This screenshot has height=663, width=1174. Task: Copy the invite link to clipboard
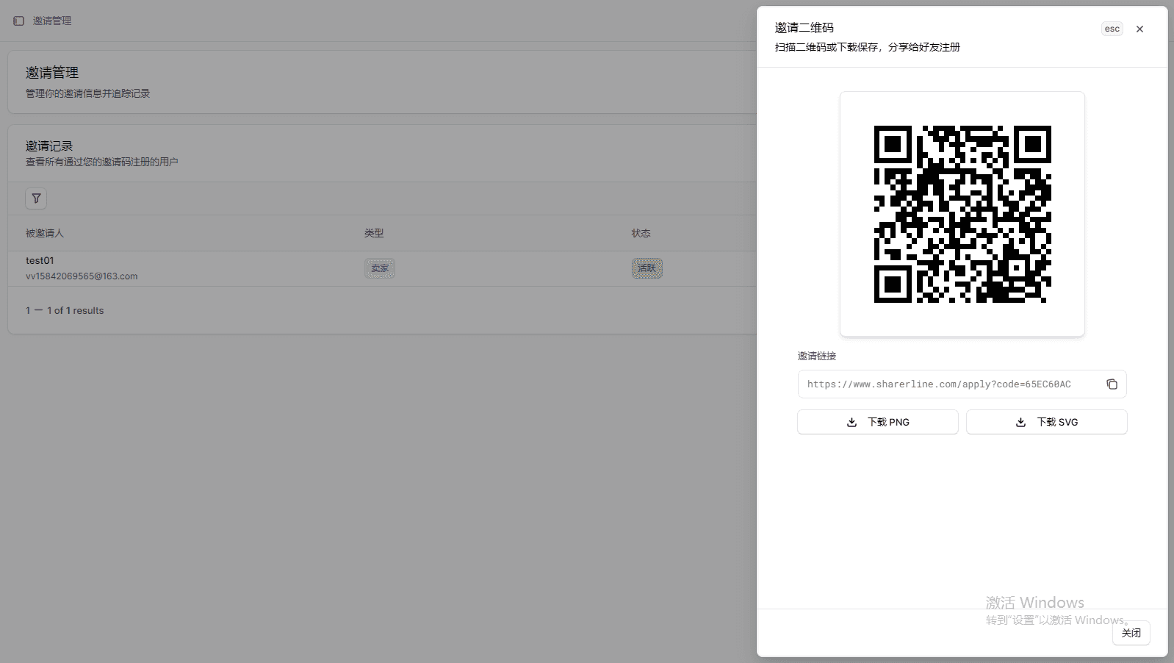pos(1112,384)
